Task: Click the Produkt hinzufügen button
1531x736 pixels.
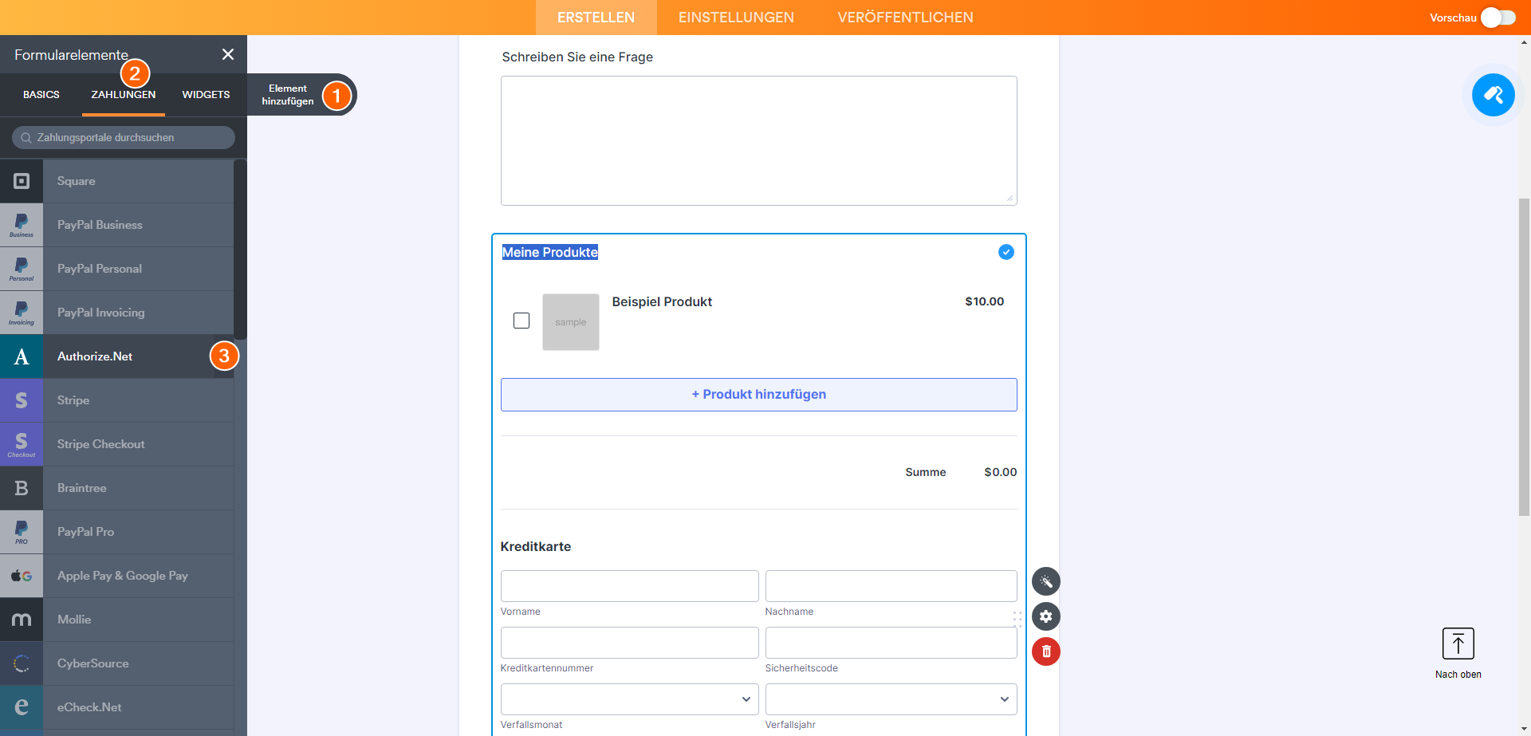Action: 759,395
